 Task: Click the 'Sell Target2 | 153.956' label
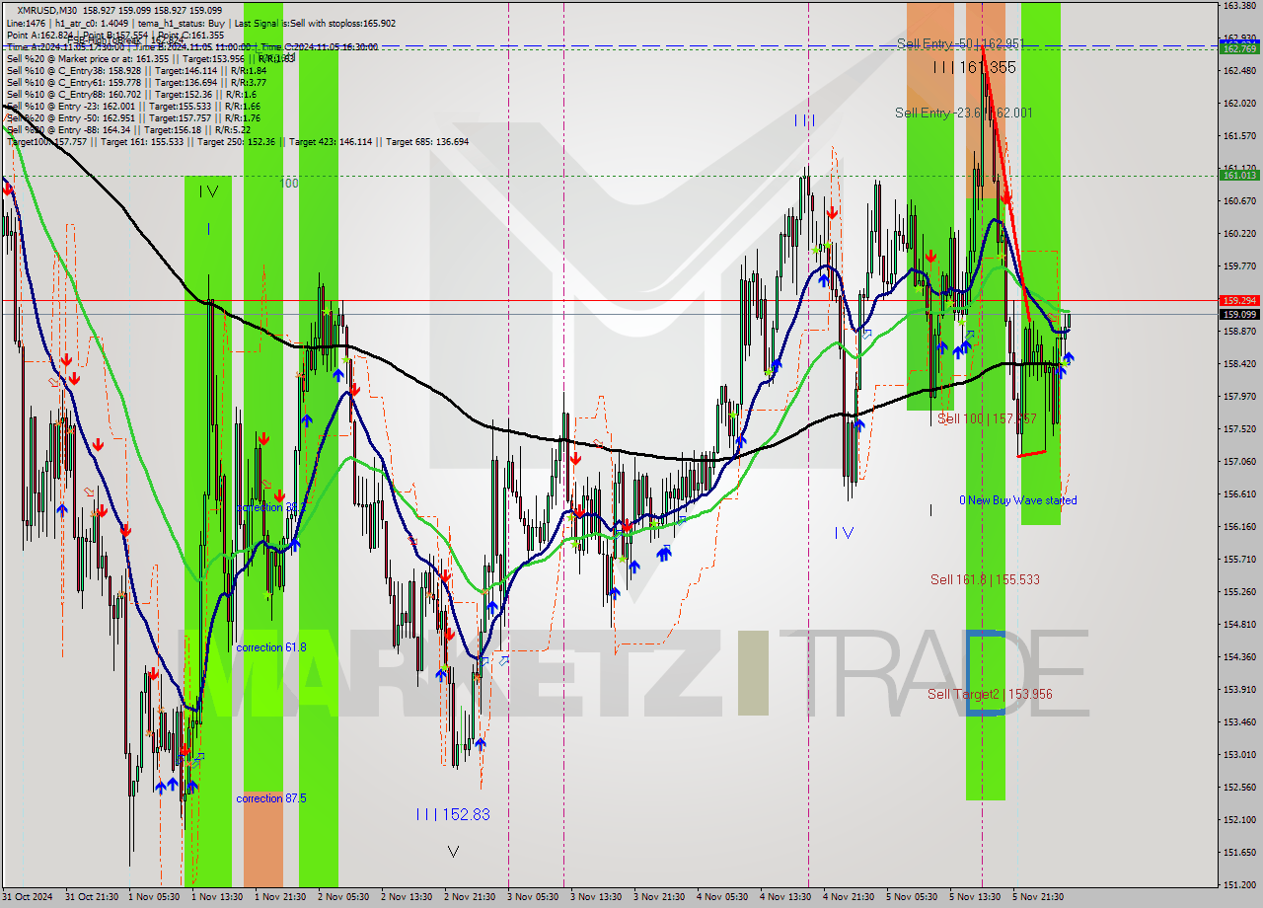tap(990, 694)
